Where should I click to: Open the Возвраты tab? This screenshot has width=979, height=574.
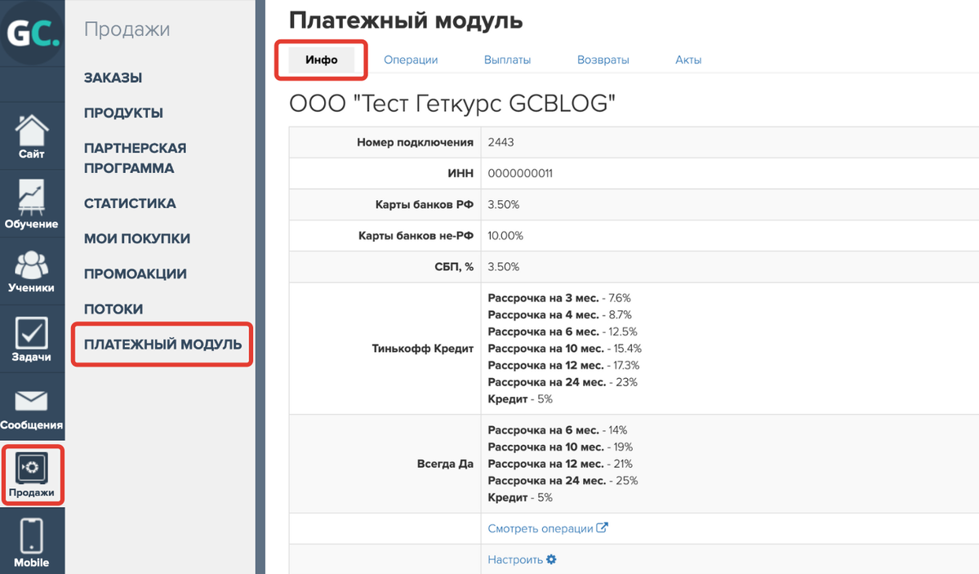tap(603, 60)
